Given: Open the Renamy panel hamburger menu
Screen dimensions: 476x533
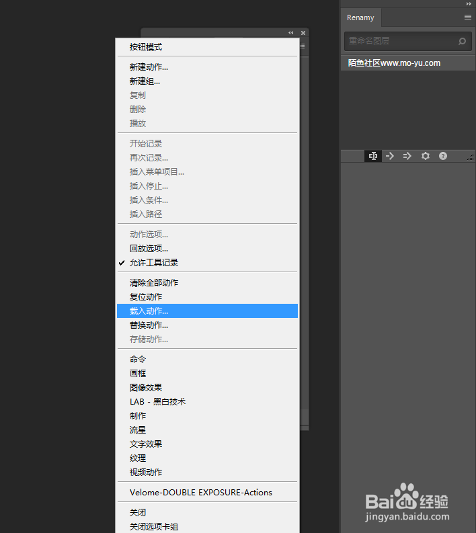Looking at the screenshot, I should [x=468, y=17].
